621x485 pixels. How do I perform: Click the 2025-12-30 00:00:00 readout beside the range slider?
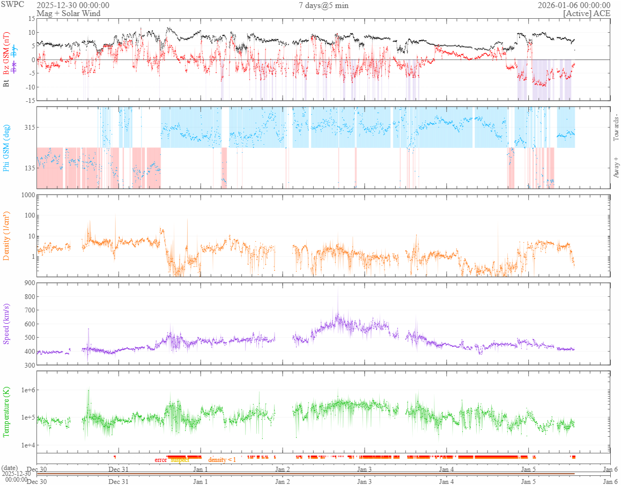16,476
